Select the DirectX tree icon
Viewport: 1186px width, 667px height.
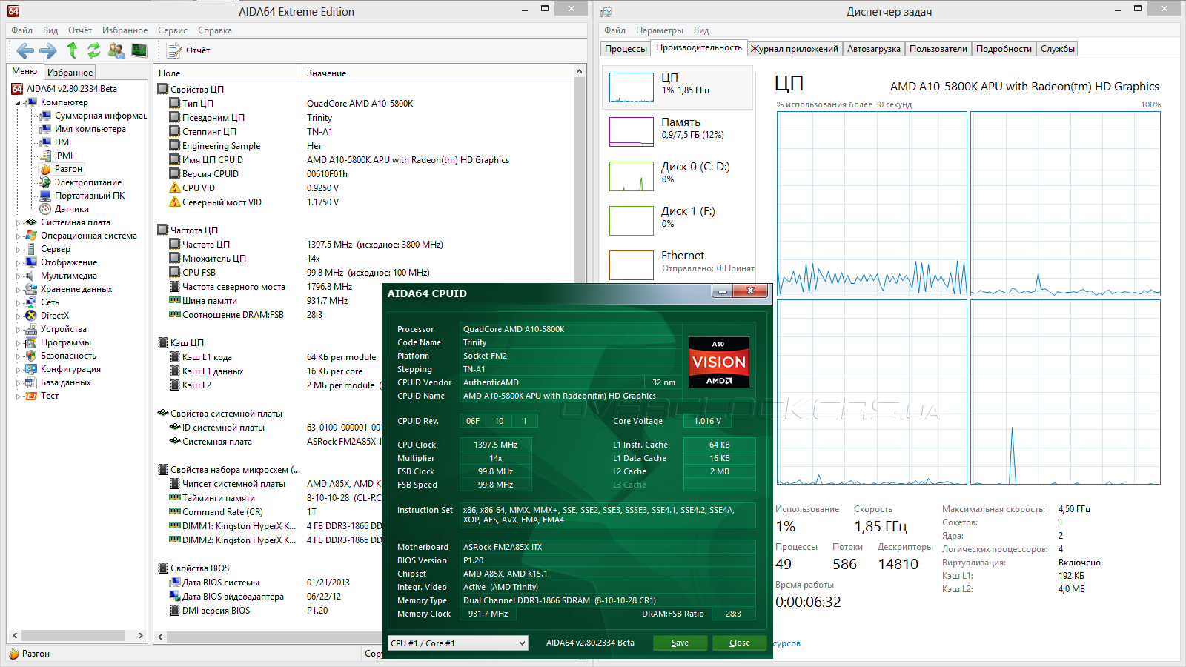(31, 316)
